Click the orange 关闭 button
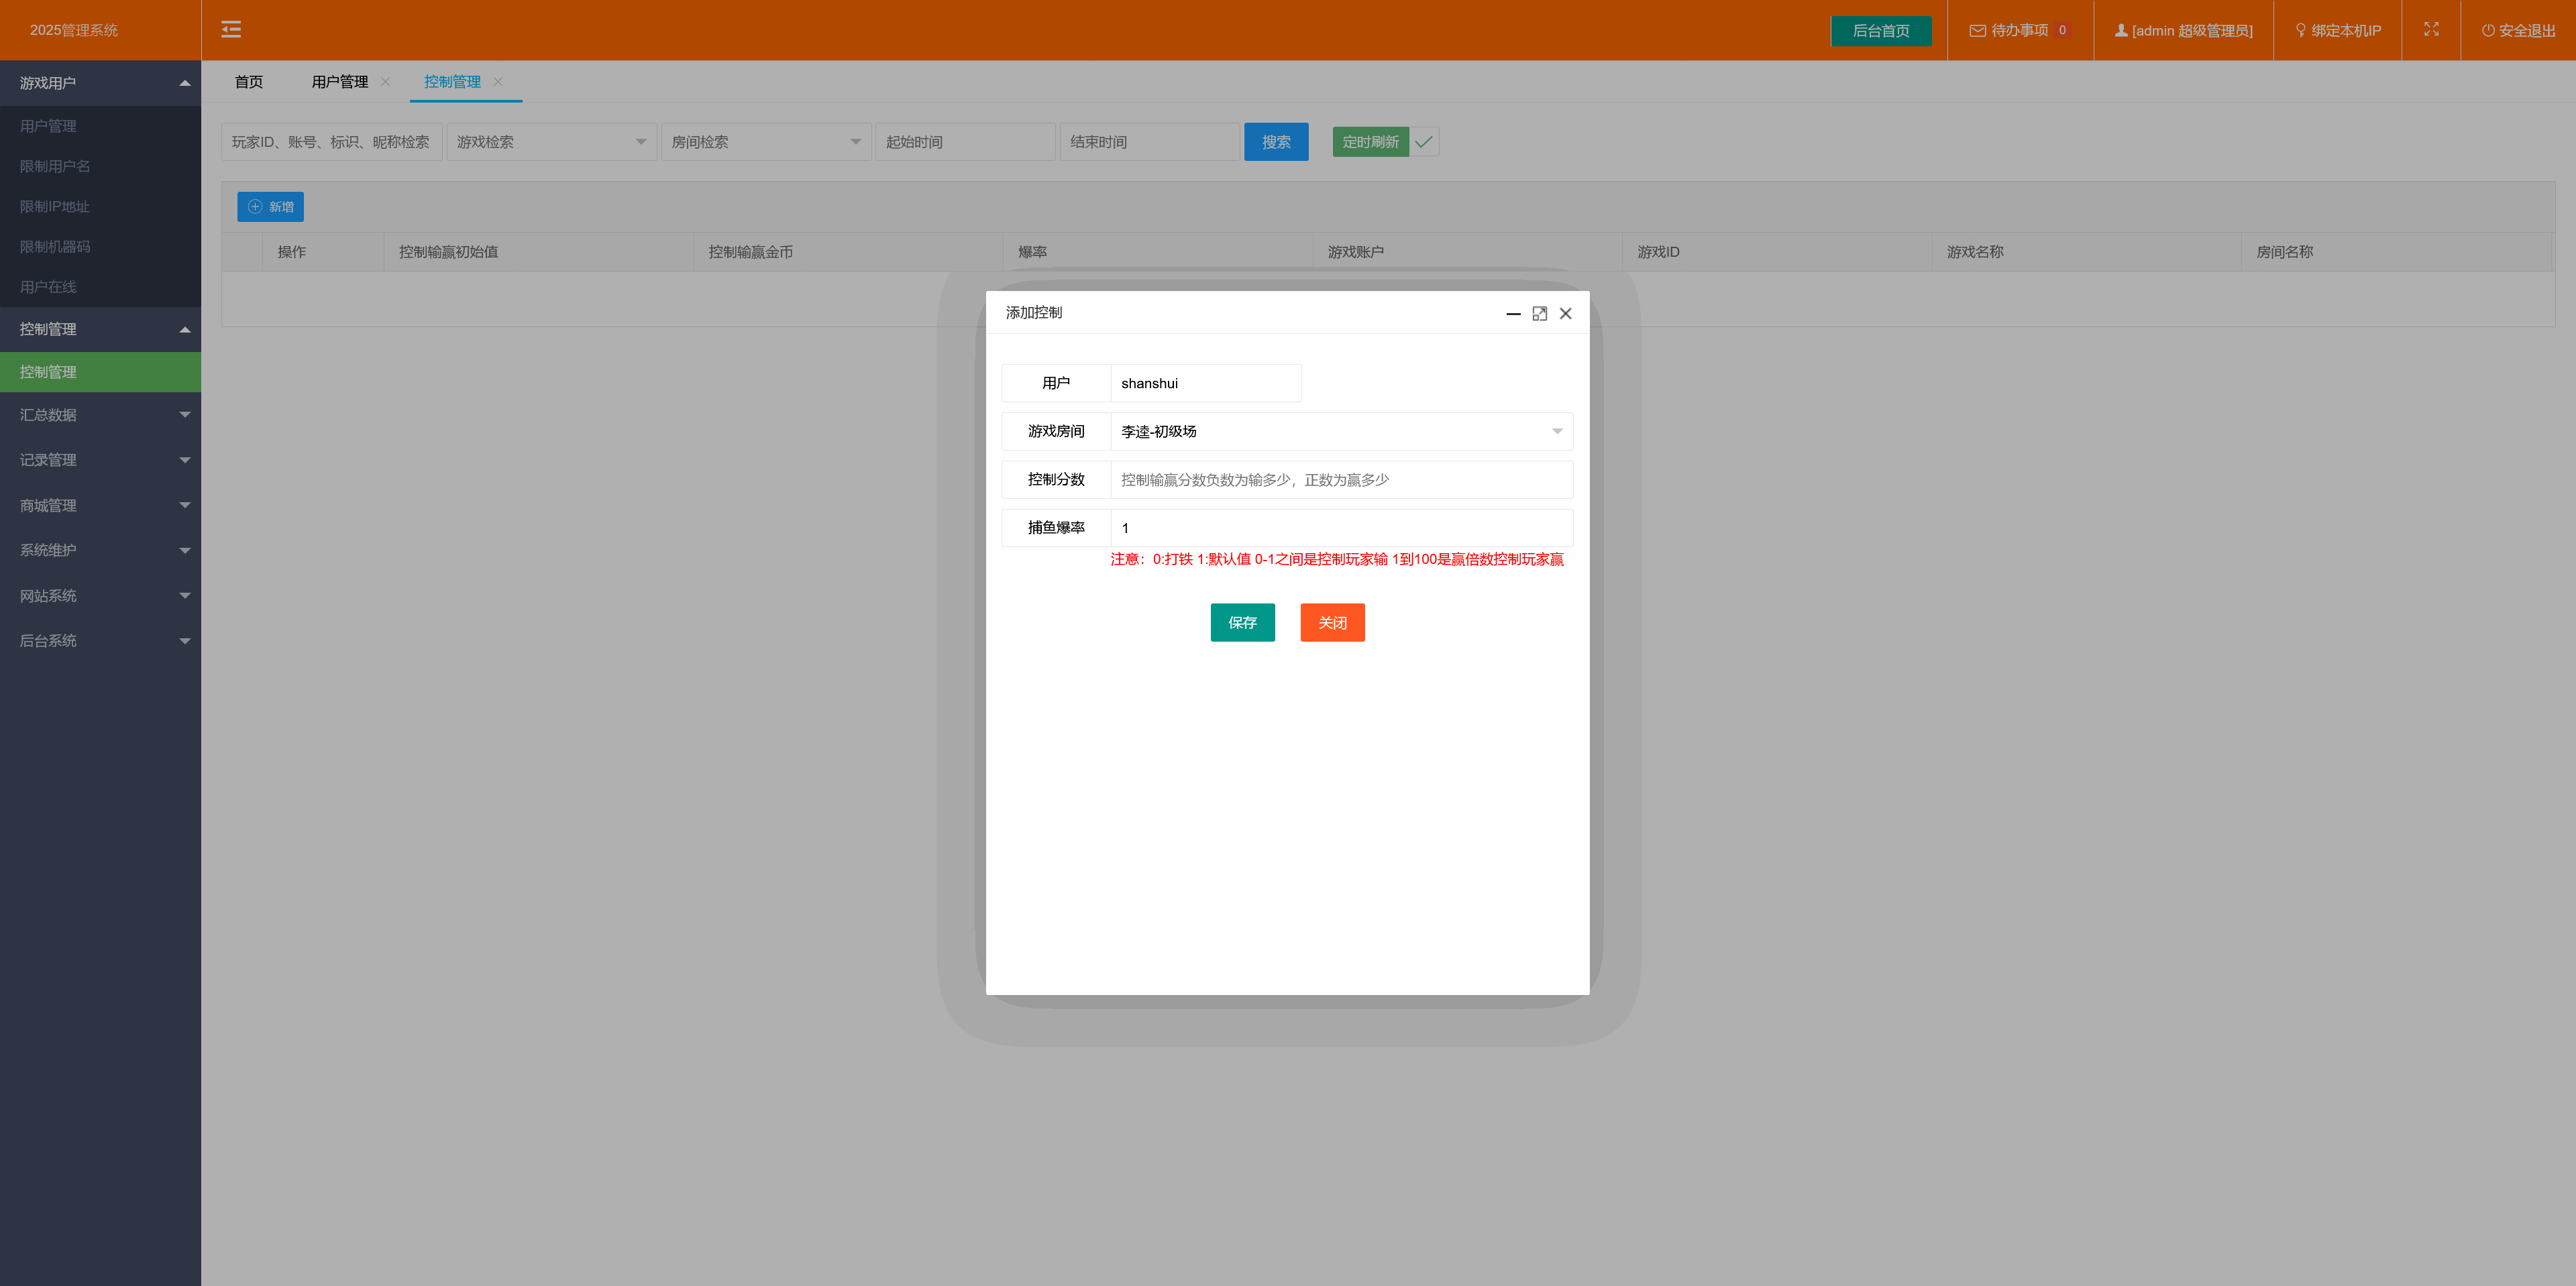This screenshot has height=1286, width=2576. click(x=1332, y=622)
